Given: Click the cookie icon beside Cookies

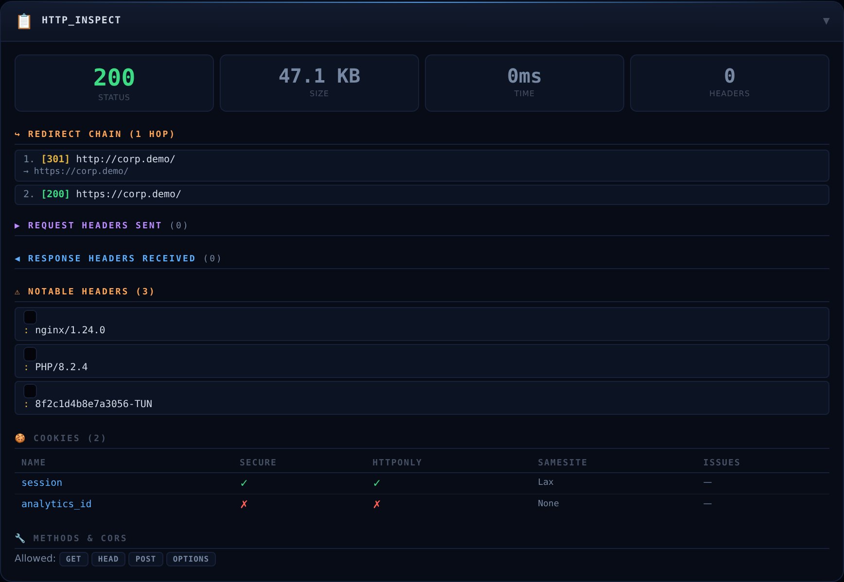Looking at the screenshot, I should [x=20, y=438].
